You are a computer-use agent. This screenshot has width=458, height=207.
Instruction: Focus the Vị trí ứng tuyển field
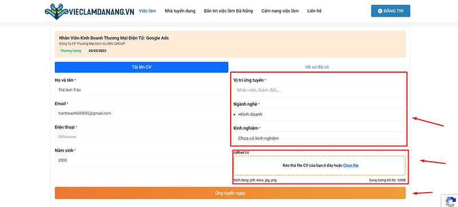319,90
